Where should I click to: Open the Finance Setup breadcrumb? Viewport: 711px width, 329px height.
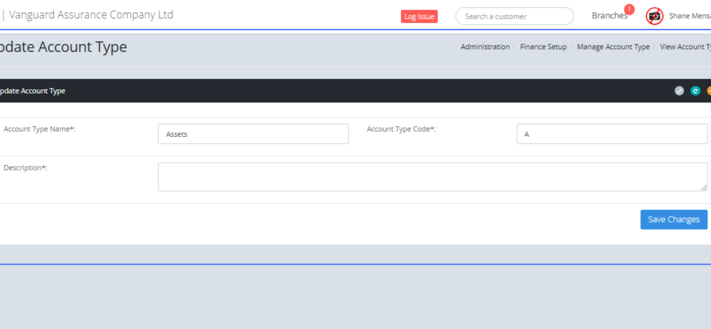543,47
